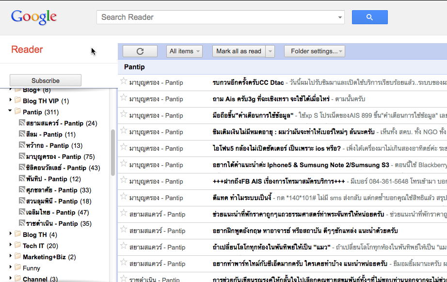Click the Reader title link
The width and height of the screenshot is (447, 282).
(27, 49)
